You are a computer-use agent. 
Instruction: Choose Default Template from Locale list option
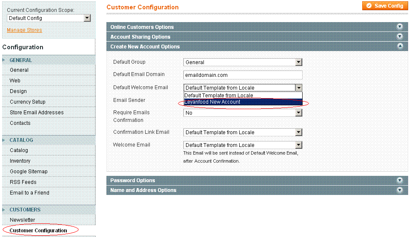tap(243, 95)
